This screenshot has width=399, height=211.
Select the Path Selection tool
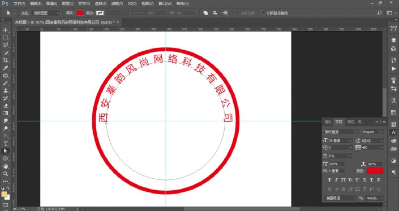point(5,151)
